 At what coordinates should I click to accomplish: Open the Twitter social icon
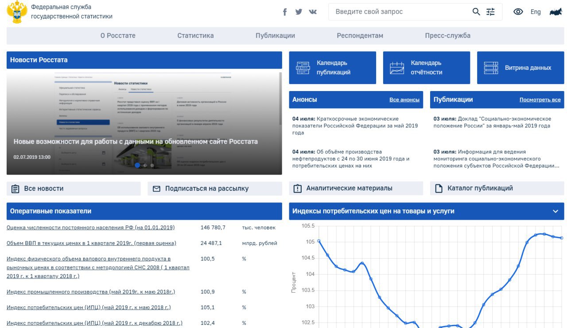pos(299,12)
